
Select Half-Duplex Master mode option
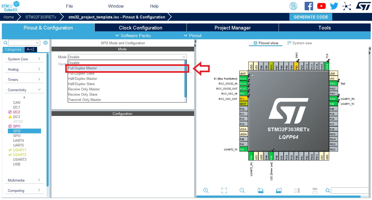[x=127, y=79]
